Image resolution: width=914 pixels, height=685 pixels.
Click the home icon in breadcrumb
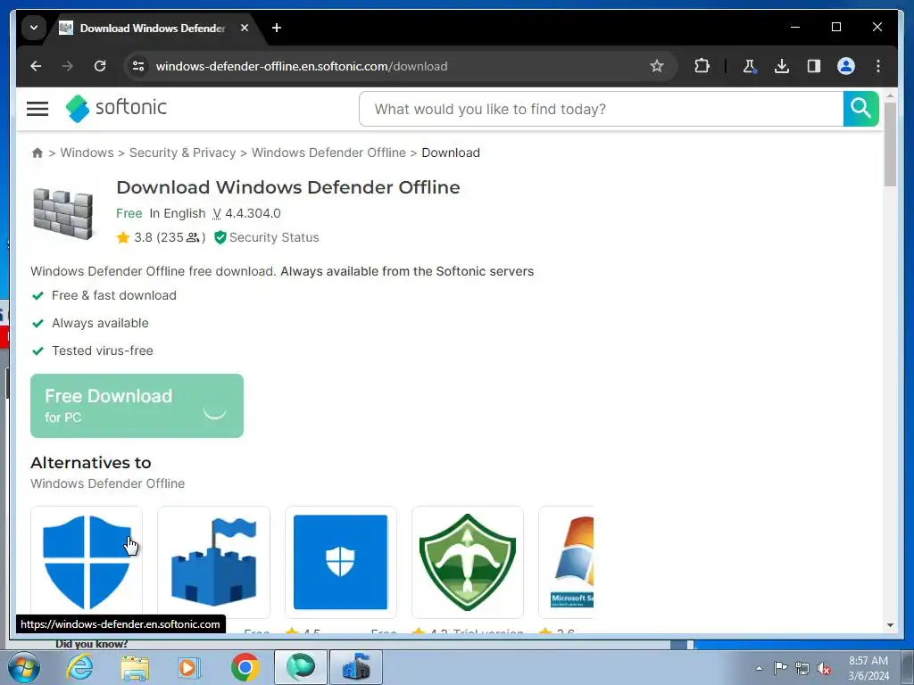pyautogui.click(x=37, y=153)
